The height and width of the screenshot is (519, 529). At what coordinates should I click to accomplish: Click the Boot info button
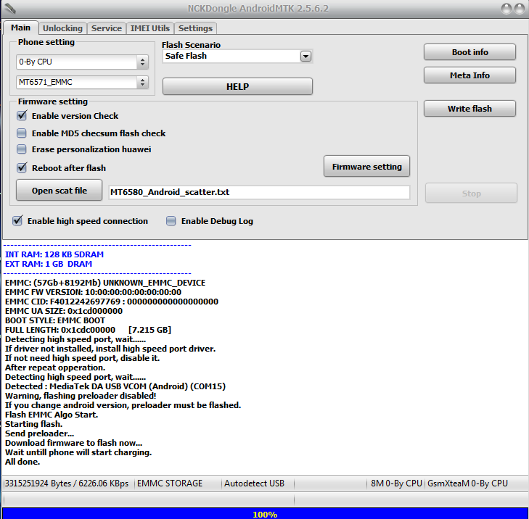(469, 52)
